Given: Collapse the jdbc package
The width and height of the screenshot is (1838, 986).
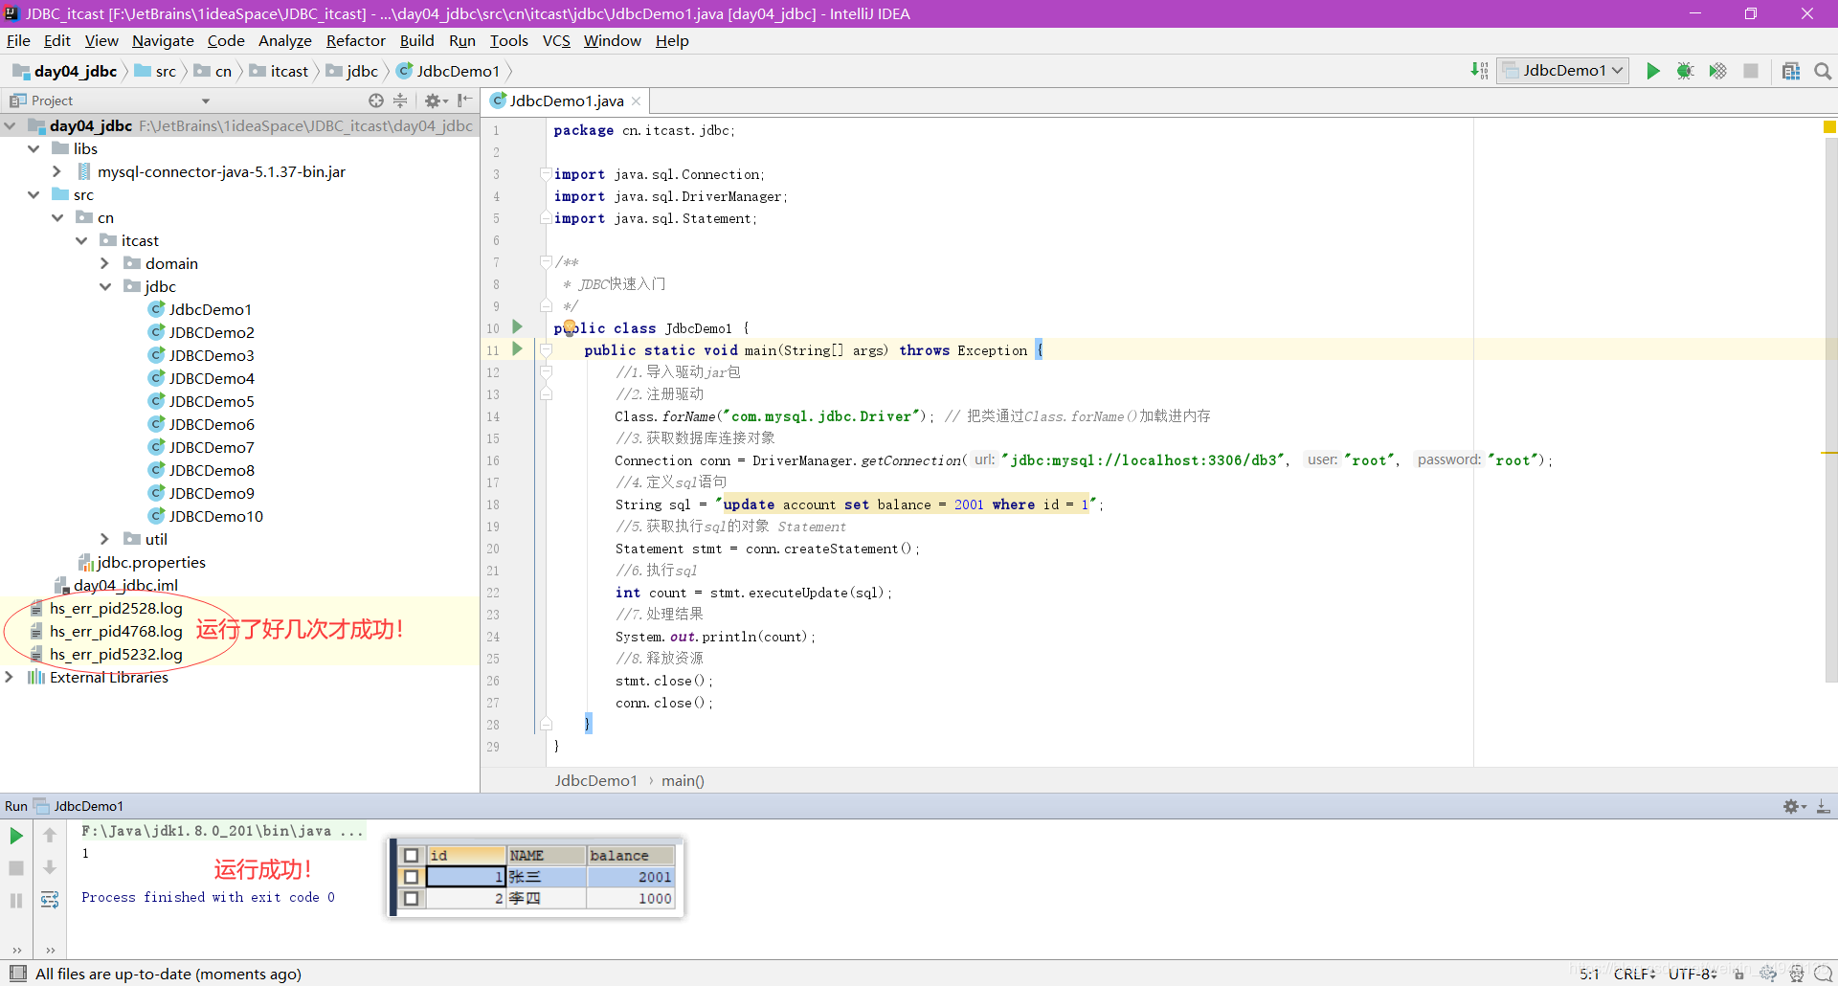Looking at the screenshot, I should pyautogui.click(x=104, y=286).
